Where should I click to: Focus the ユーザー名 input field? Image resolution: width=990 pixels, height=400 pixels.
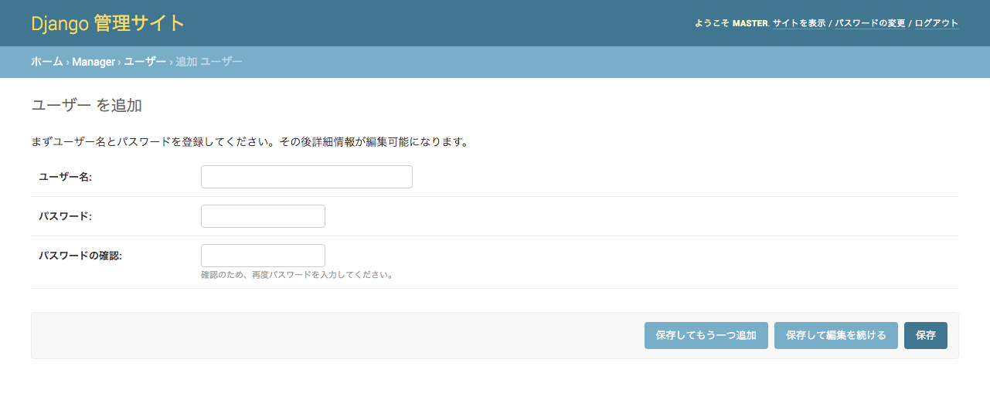tap(306, 177)
